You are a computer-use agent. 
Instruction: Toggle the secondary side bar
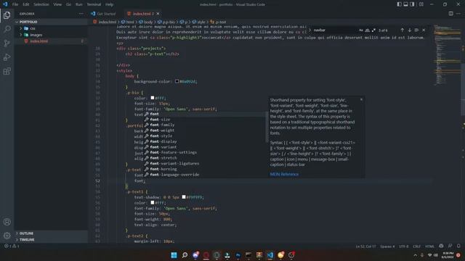tap(412, 4)
